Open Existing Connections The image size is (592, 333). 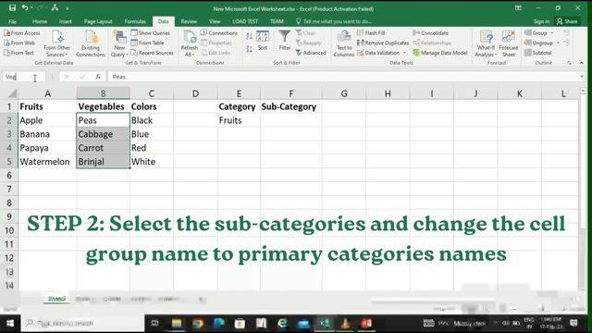click(x=91, y=43)
